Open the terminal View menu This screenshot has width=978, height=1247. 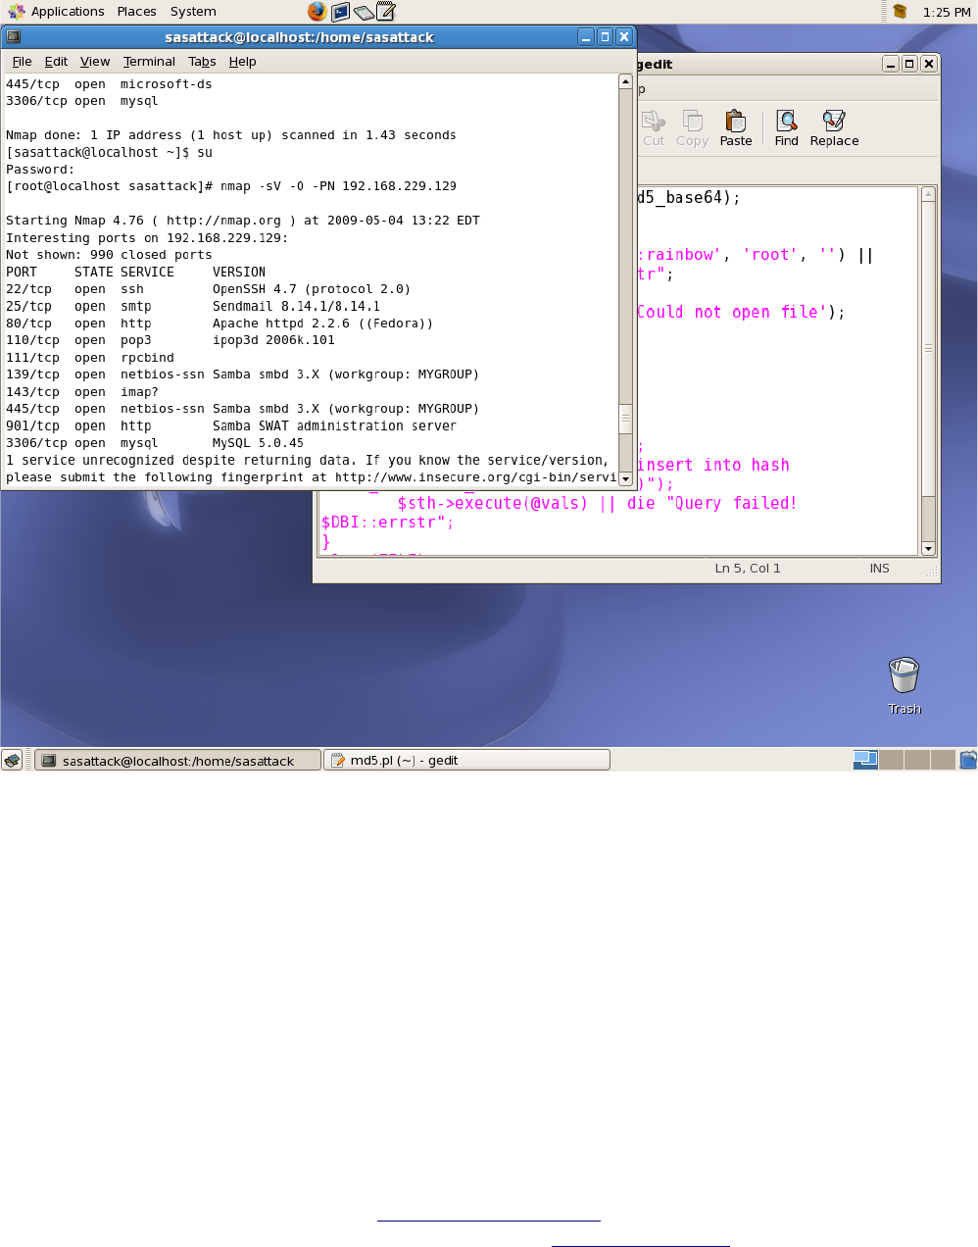coord(95,61)
